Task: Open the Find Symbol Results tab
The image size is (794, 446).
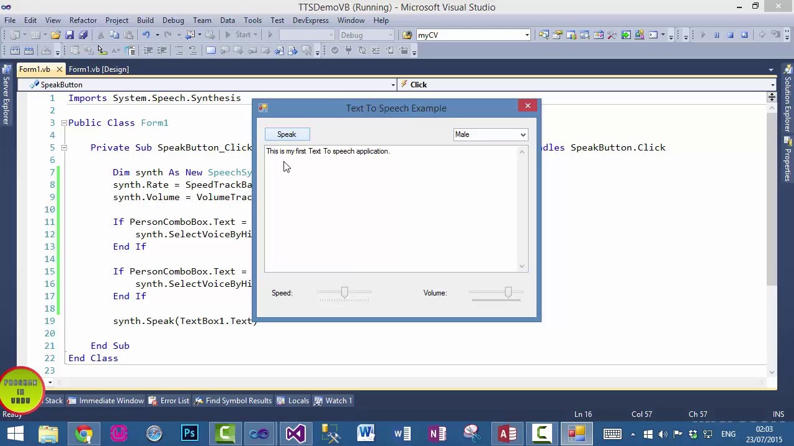Action: [233, 401]
